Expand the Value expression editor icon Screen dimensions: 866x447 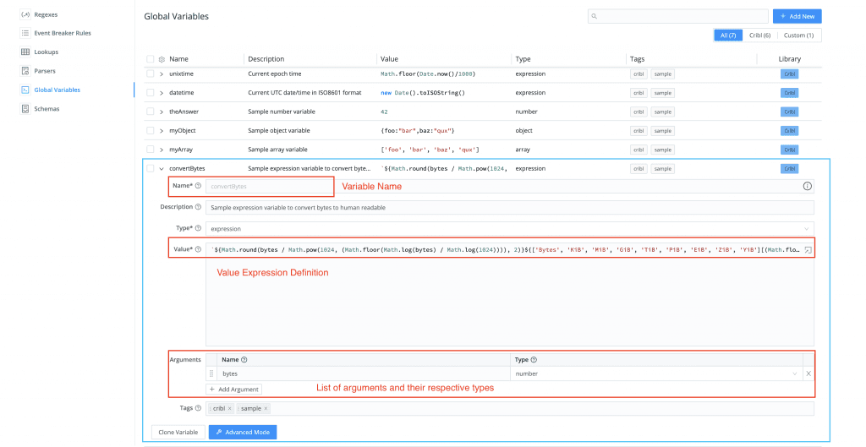[x=808, y=250]
